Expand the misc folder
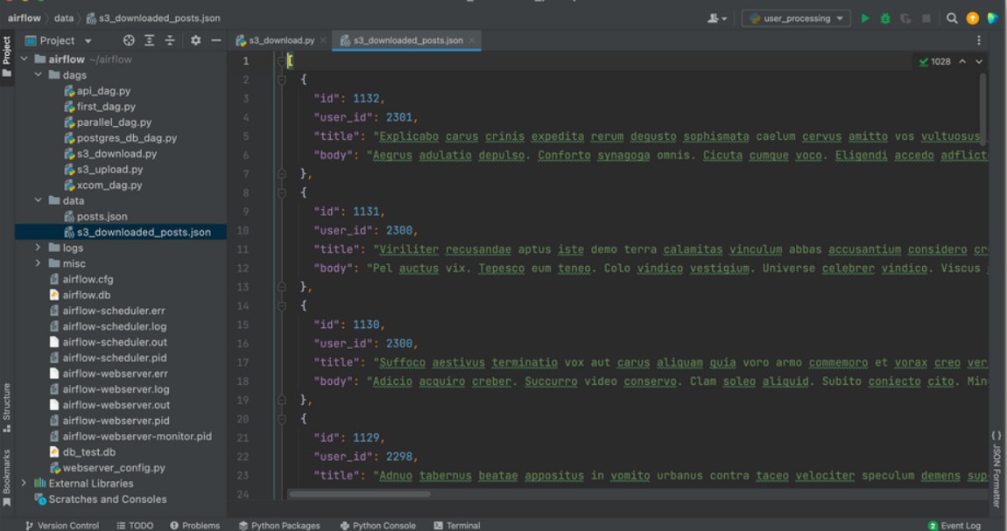 pos(38,263)
